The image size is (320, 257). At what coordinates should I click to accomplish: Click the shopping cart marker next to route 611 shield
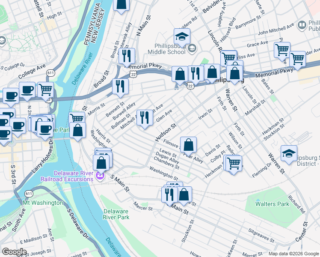tap(45, 90)
